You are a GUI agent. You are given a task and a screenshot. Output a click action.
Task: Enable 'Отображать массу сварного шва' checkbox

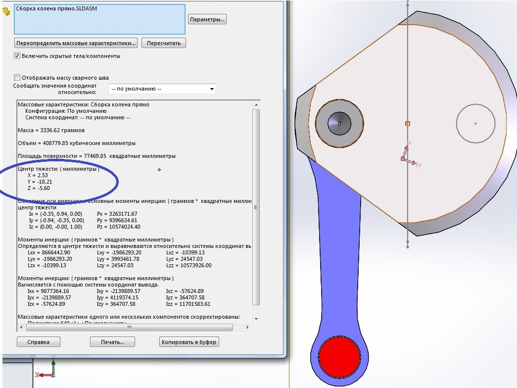17,78
